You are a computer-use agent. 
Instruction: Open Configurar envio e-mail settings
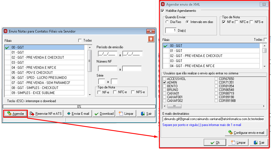246,133
